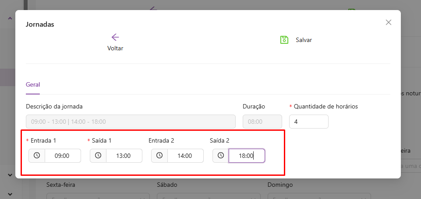Click the green Salvar floppy disk icon

[284, 40]
